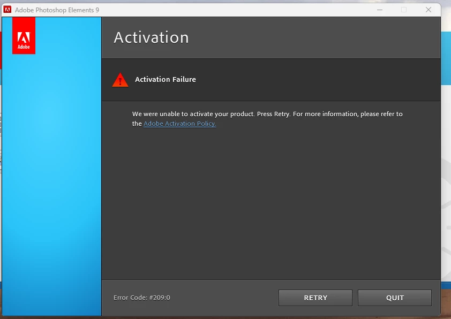This screenshot has height=319, width=451.
Task: Click the disabled maximize button in the title bar
Action: (404, 10)
